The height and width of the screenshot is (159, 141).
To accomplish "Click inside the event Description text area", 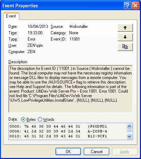I will coord(70,89).
